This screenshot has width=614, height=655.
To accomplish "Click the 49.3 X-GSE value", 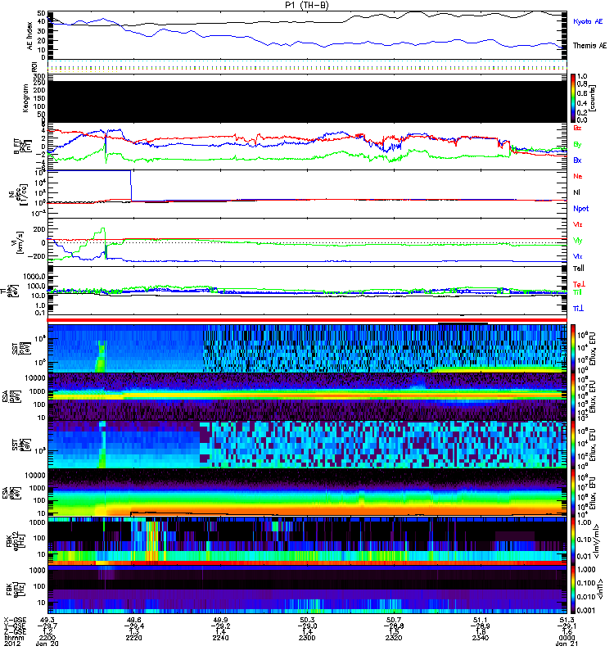I will point(47,620).
